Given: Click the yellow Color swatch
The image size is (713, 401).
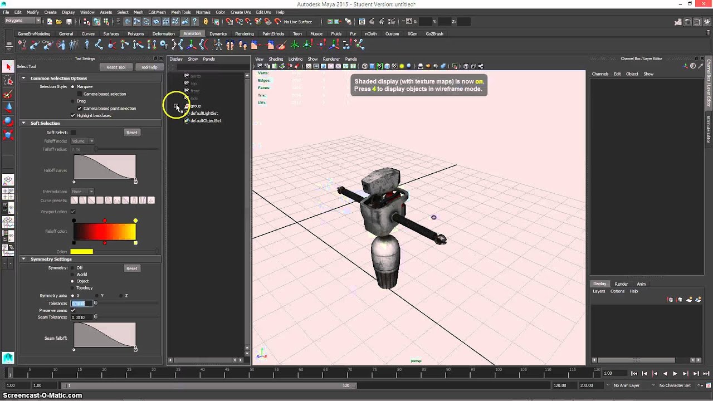Looking at the screenshot, I should coord(82,252).
